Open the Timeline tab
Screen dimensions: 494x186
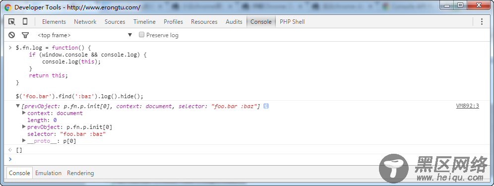pos(144,22)
